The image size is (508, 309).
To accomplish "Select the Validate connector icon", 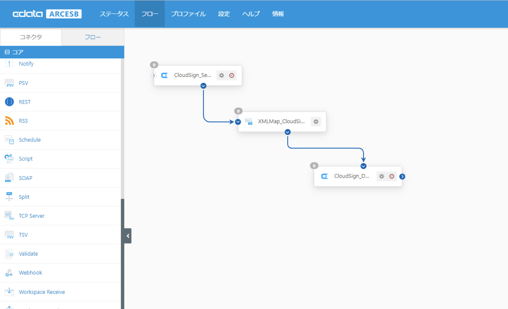I will pos(9,254).
